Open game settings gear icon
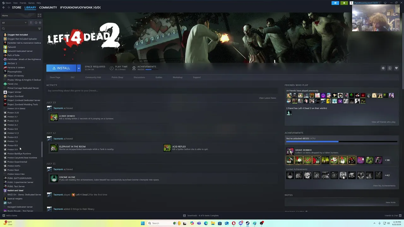This screenshot has width=404, height=227. [x=383, y=68]
